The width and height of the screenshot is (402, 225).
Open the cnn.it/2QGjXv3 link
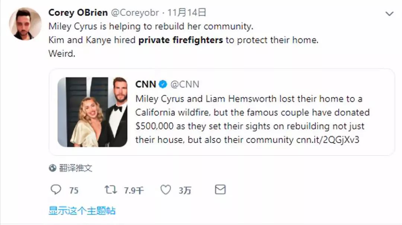(x=328, y=140)
